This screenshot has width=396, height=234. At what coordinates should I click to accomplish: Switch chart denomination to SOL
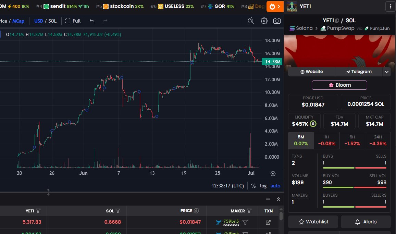pyautogui.click(x=52, y=21)
